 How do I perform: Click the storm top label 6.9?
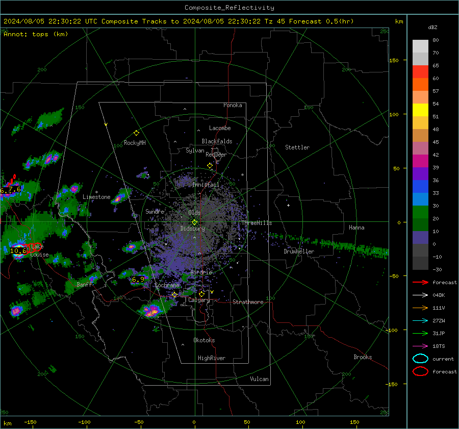click(138, 280)
